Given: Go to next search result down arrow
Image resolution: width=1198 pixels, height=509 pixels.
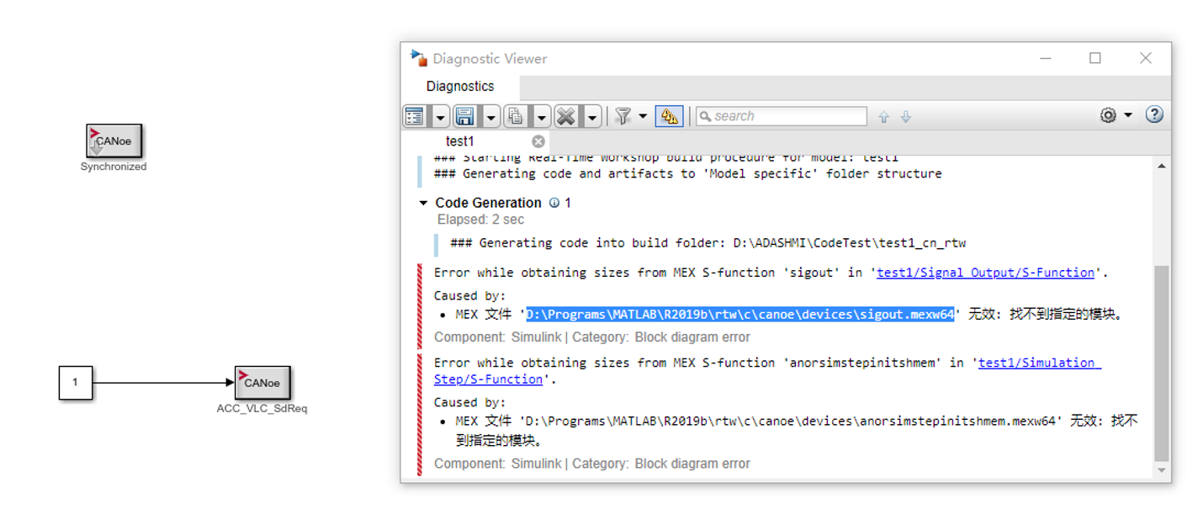Looking at the screenshot, I should (x=906, y=117).
